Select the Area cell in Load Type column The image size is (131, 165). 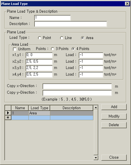point(39,113)
